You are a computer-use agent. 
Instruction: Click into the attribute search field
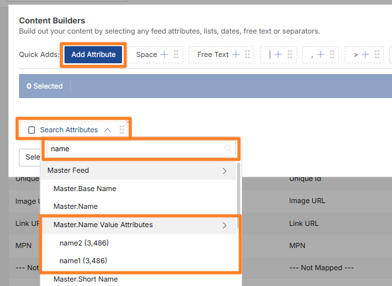click(x=133, y=149)
